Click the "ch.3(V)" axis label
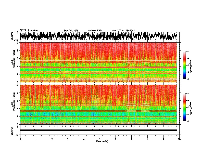This screenshot has width=202, height=156. coord(12,131)
